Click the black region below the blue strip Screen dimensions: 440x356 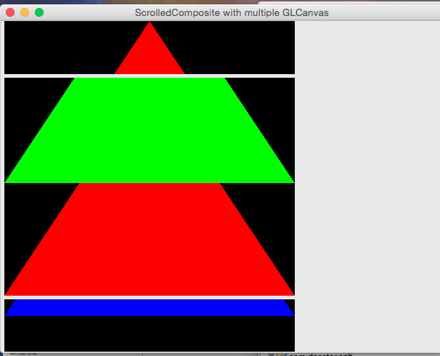[150, 334]
